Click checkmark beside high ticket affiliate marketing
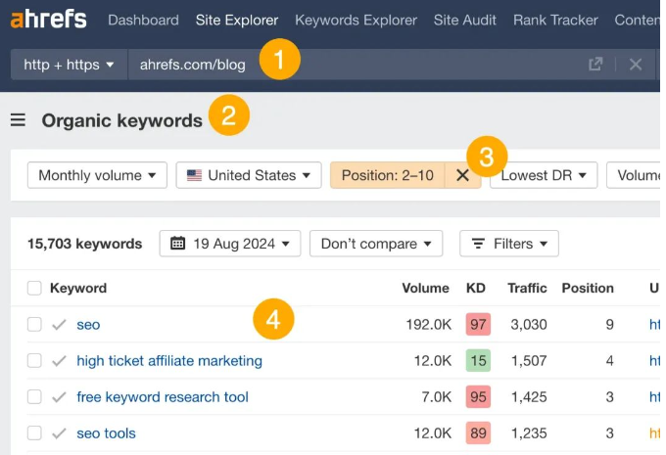 [59, 361]
